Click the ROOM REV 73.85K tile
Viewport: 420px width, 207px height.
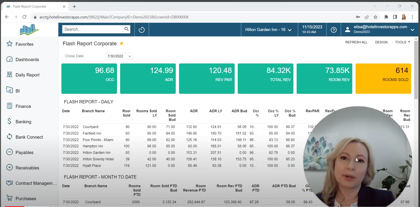pyautogui.click(x=324, y=79)
